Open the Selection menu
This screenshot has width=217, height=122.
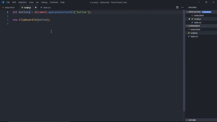(22, 2)
